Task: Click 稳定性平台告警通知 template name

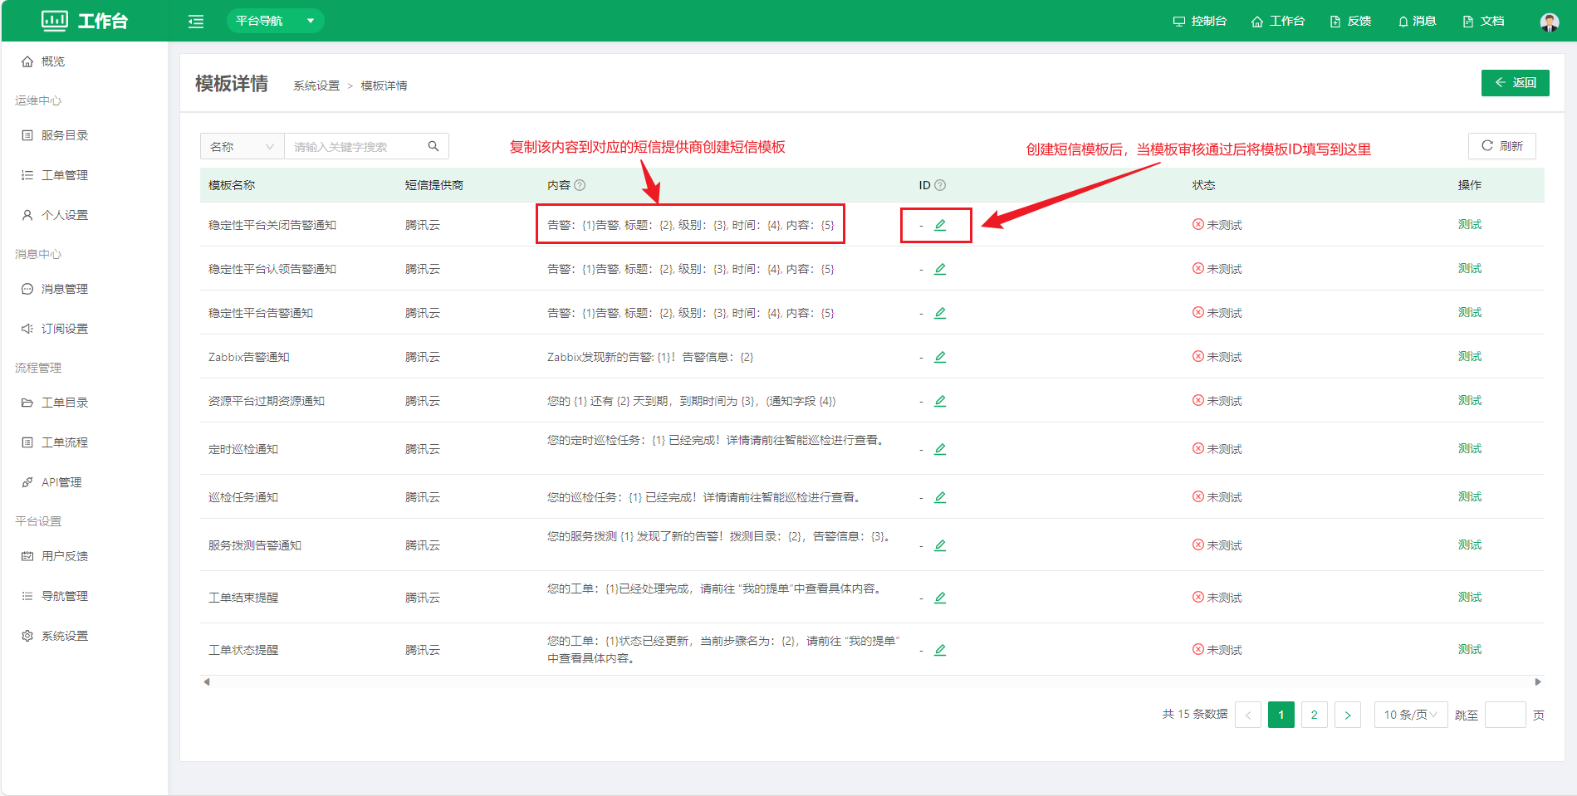Action: [x=261, y=313]
